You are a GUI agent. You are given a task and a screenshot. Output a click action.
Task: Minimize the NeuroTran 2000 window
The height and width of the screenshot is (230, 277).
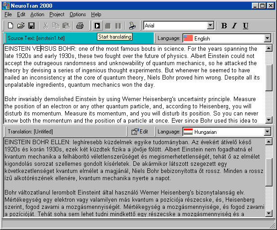click(255, 6)
